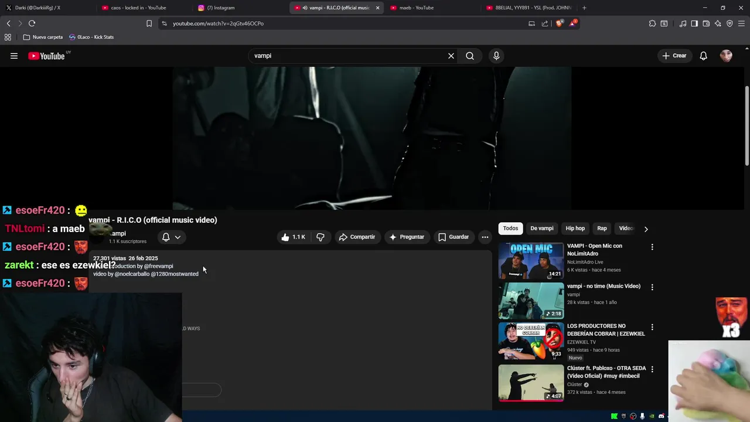
Task: Bookmark the page with the bookmark icon
Action: [149, 23]
